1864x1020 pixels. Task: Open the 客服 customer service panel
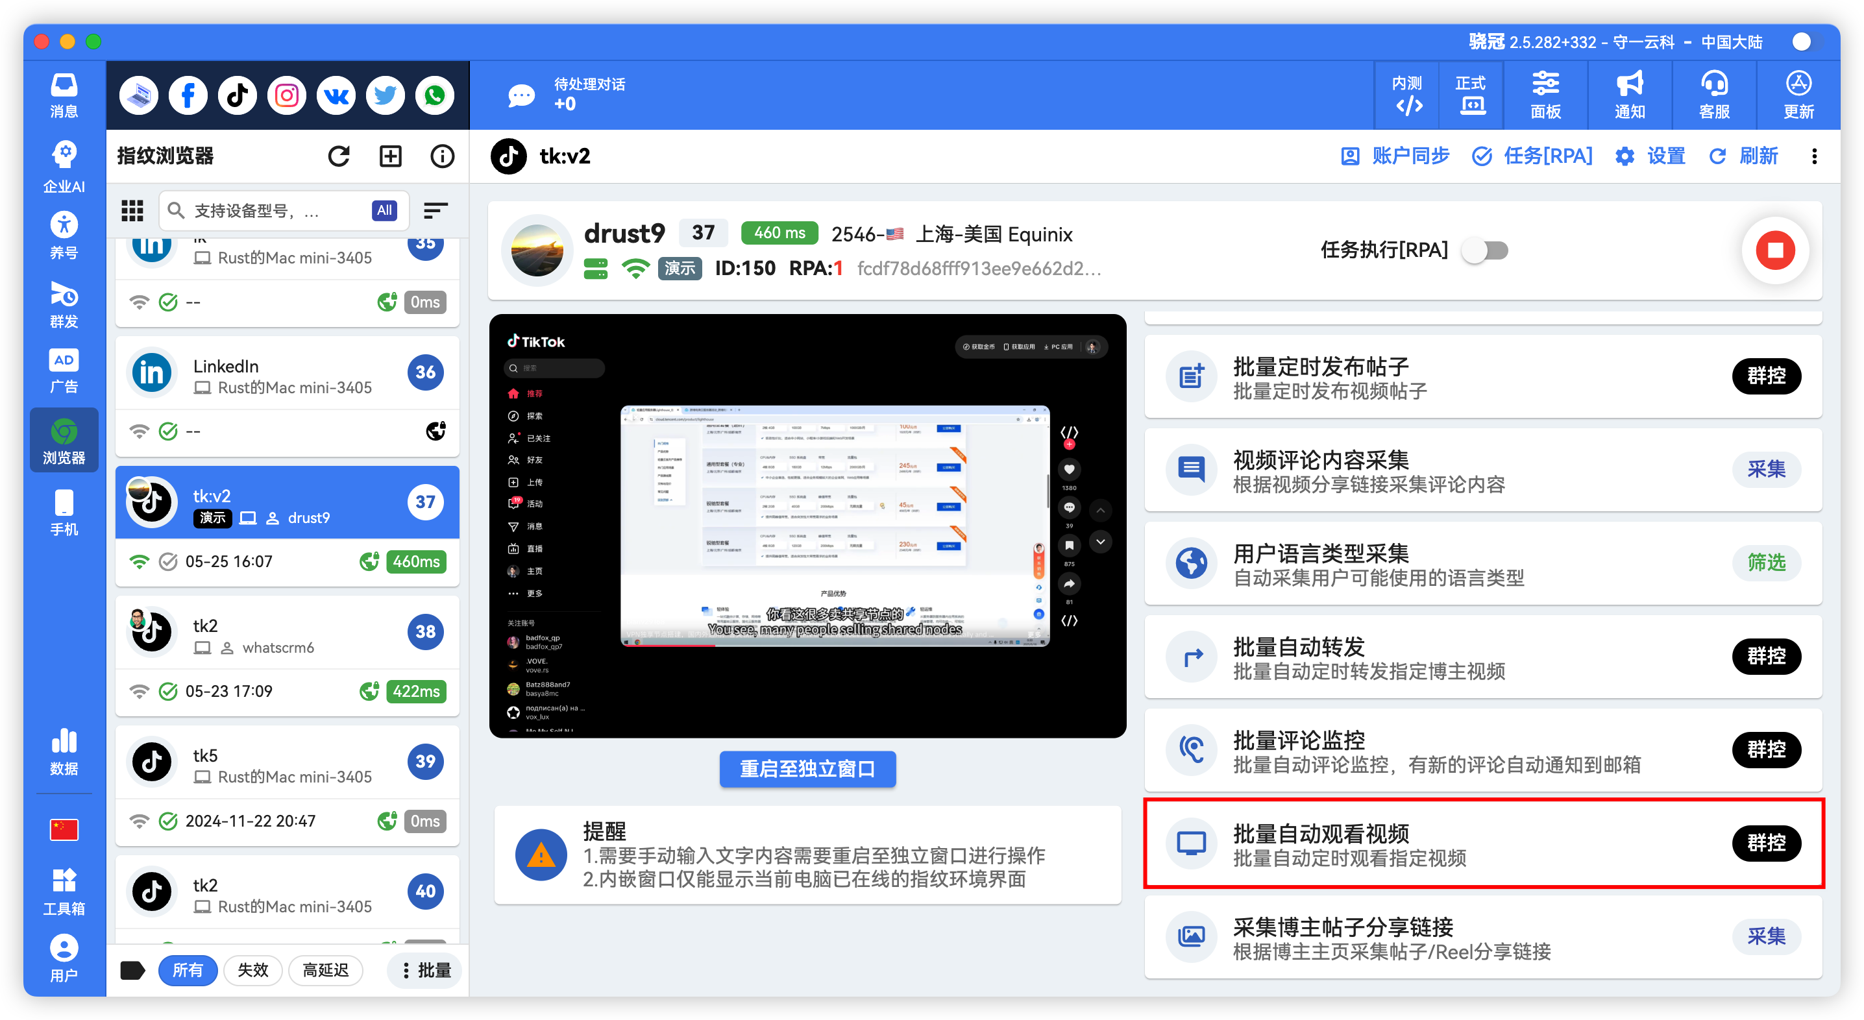tap(1713, 95)
